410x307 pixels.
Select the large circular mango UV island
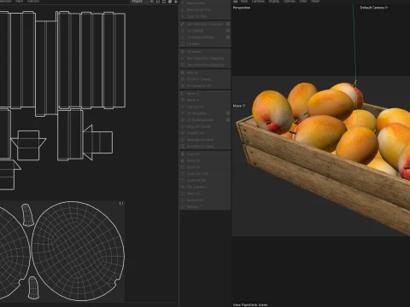(78, 251)
